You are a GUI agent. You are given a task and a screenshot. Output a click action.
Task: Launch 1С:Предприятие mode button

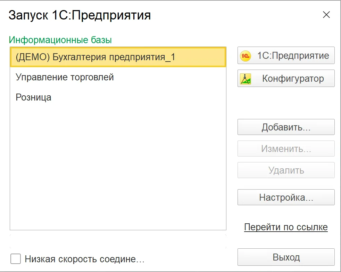click(286, 55)
